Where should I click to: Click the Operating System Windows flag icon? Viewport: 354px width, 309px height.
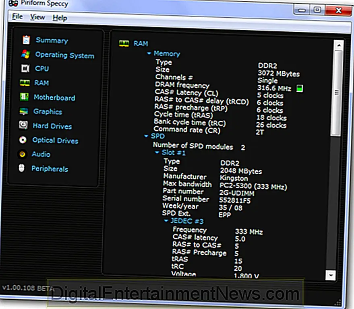(25, 54)
